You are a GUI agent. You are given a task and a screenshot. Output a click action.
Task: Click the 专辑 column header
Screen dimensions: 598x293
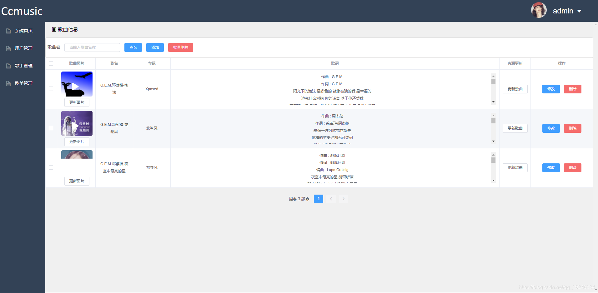click(x=152, y=63)
